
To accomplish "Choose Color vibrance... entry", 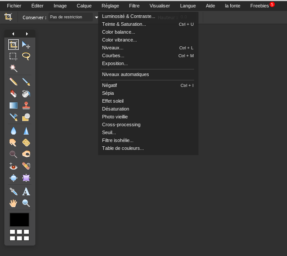I will click(x=148, y=40).
